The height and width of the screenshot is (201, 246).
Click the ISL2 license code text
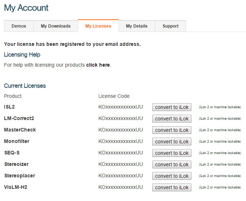(x=121, y=107)
